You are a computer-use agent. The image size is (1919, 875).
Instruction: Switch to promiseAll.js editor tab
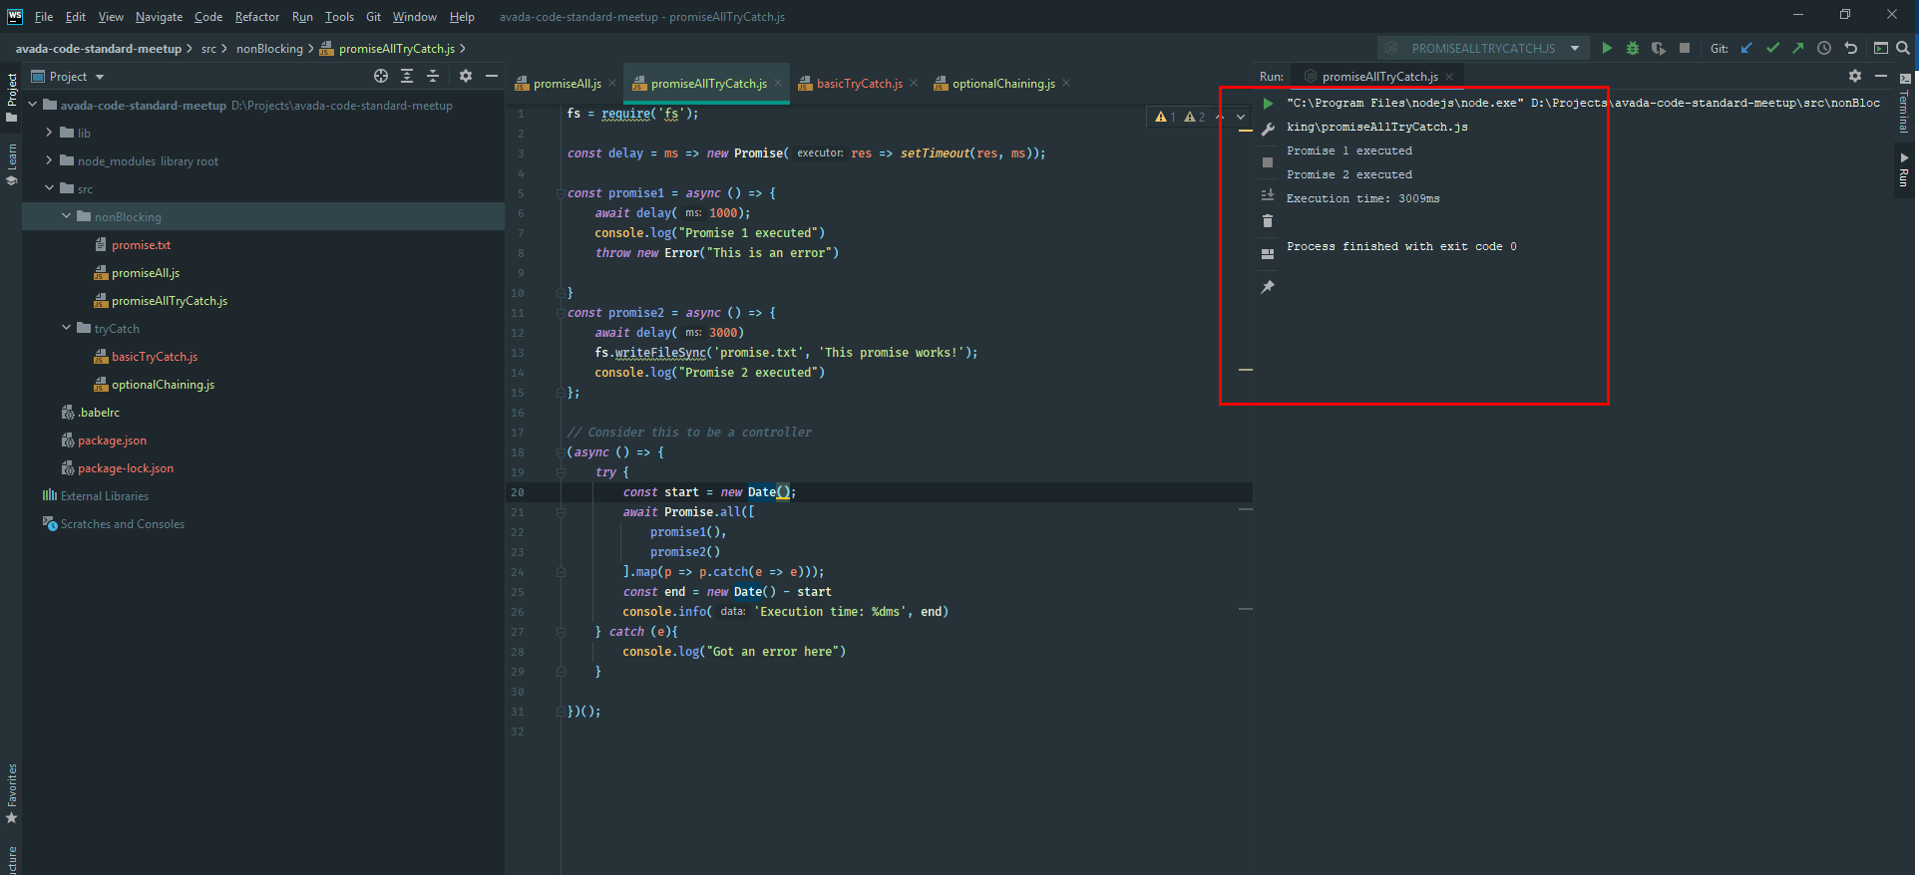click(x=567, y=84)
